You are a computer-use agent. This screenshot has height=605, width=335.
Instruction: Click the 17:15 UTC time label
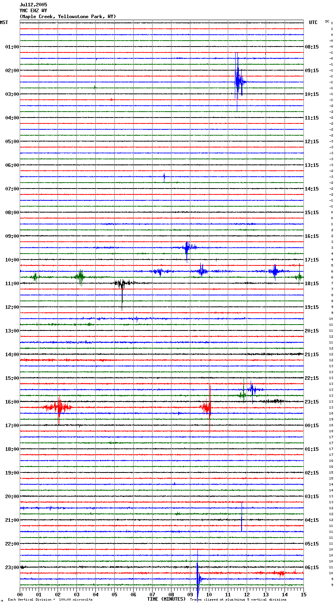(x=312, y=260)
